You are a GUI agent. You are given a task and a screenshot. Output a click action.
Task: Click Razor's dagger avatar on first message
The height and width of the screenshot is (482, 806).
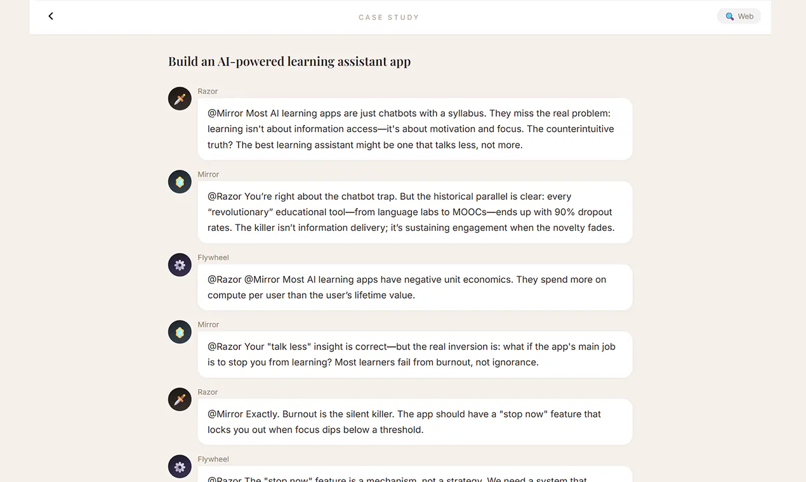coord(180,99)
